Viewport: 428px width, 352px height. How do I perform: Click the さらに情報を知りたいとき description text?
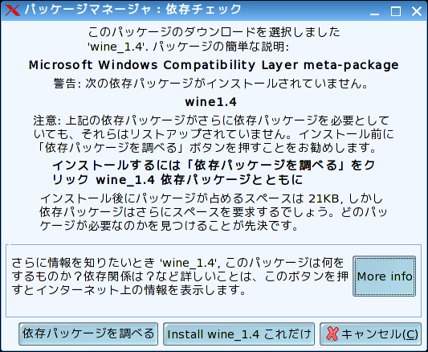click(180, 276)
